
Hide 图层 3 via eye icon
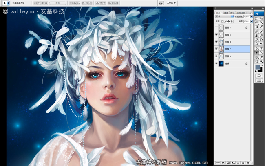coord(216,42)
